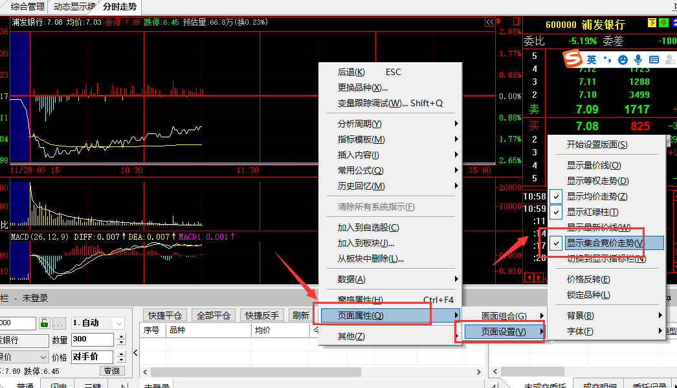
Task: Switch Sogou input language via 英
Action: coord(592,60)
